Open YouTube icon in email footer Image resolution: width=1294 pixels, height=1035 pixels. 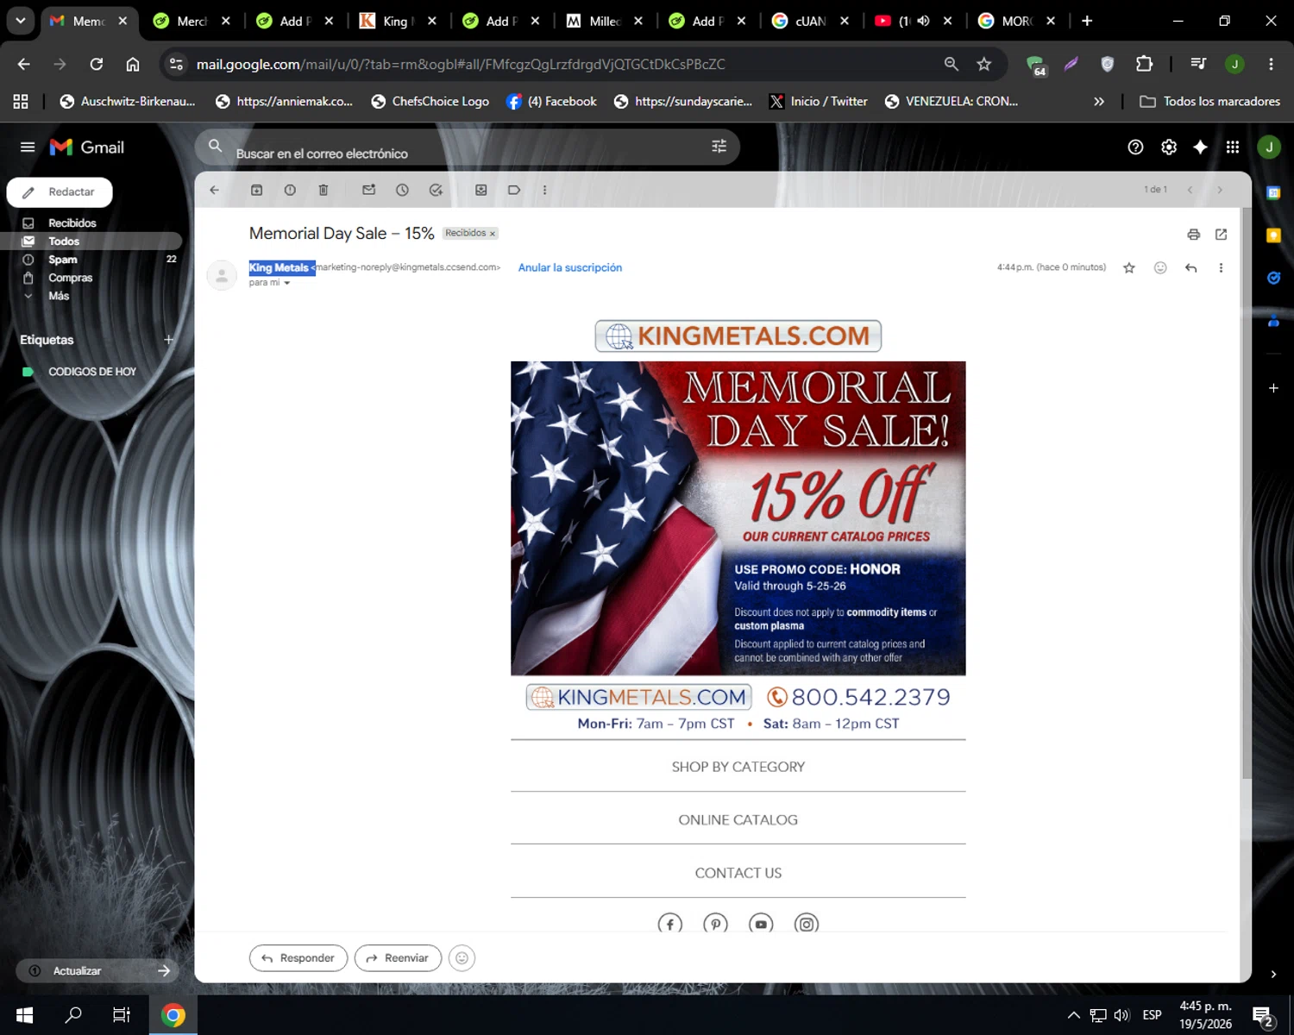[x=761, y=924]
